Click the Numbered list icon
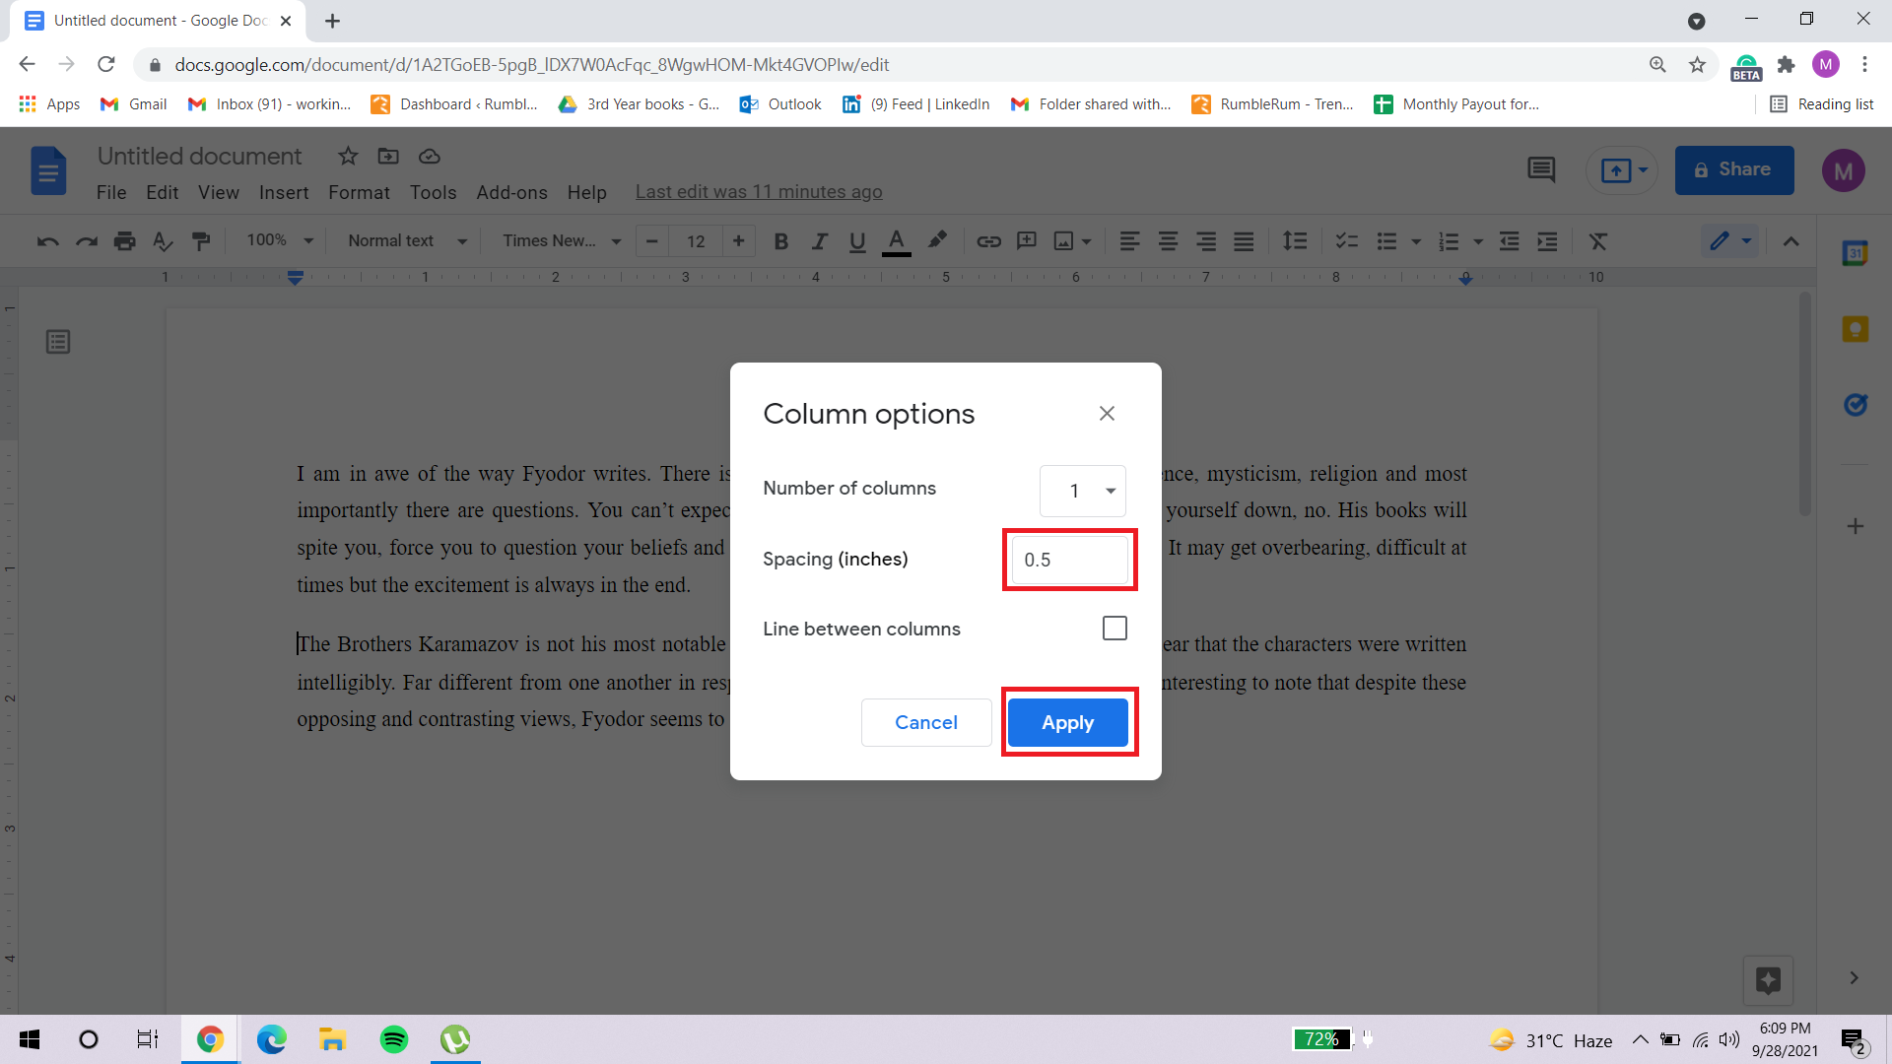Screen dimensions: 1892x1064 [x=1447, y=241]
